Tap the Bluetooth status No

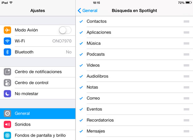[x=69, y=52]
